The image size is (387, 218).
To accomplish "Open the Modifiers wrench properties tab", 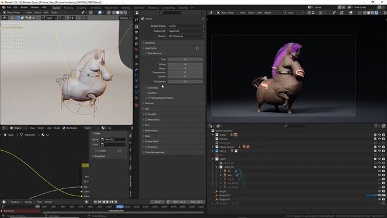I will (x=137, y=70).
